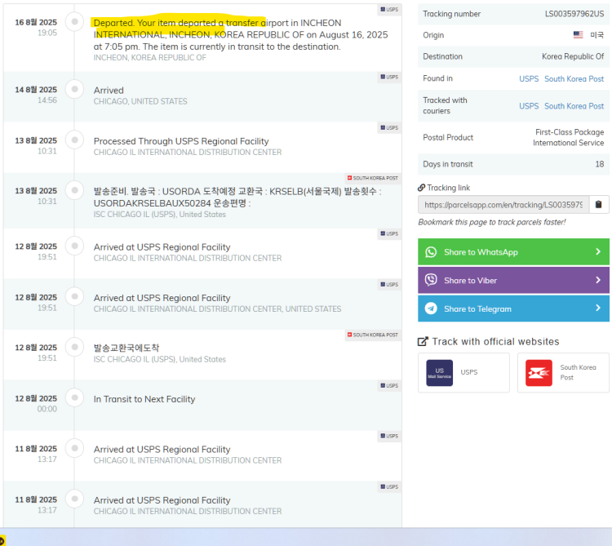Image resolution: width=612 pixels, height=546 pixels.
Task: Click highlighted 'Departed' event description
Action: tap(241, 35)
